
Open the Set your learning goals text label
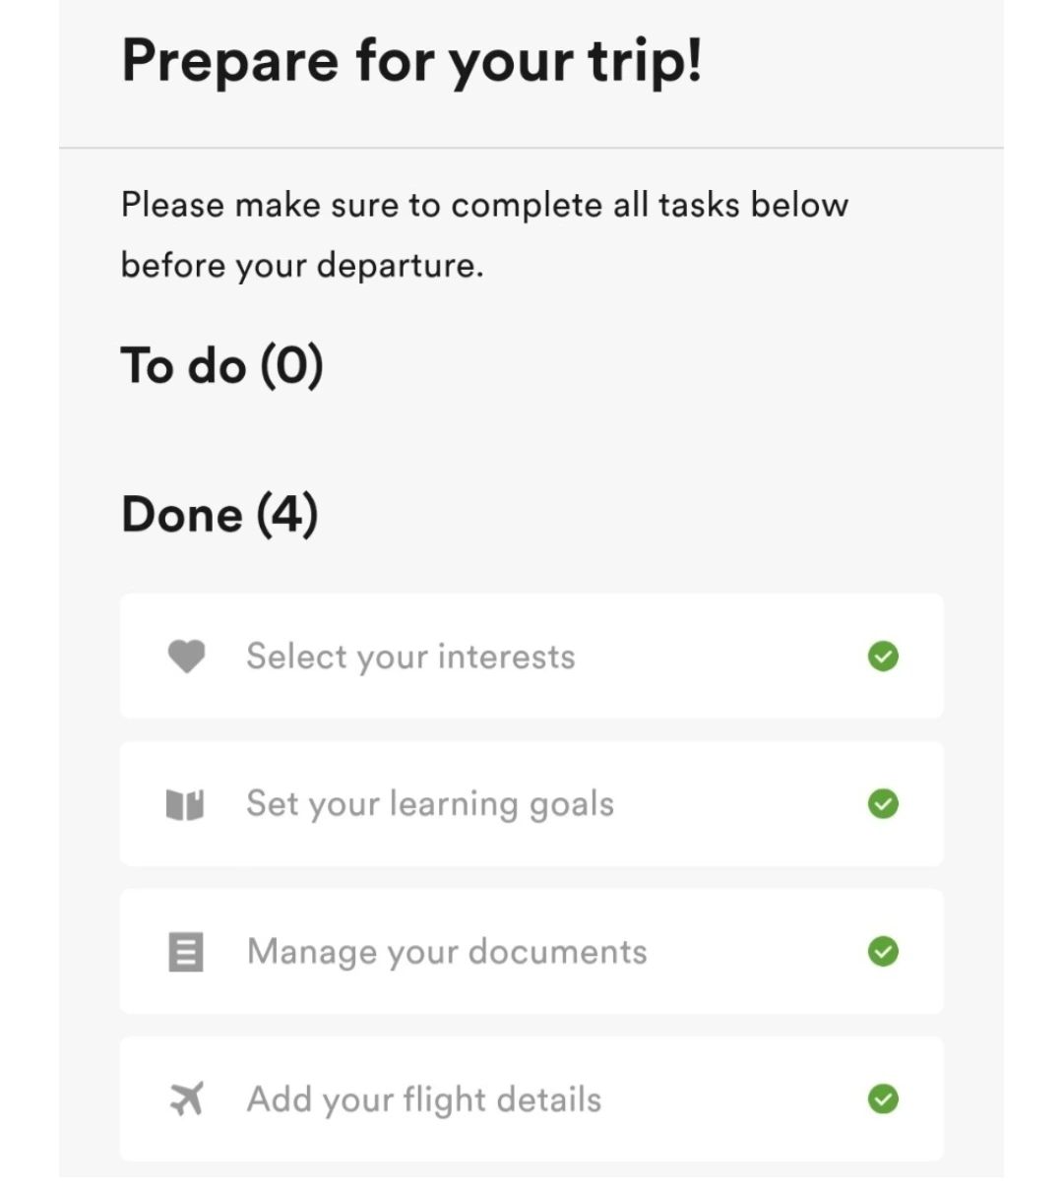click(x=430, y=804)
